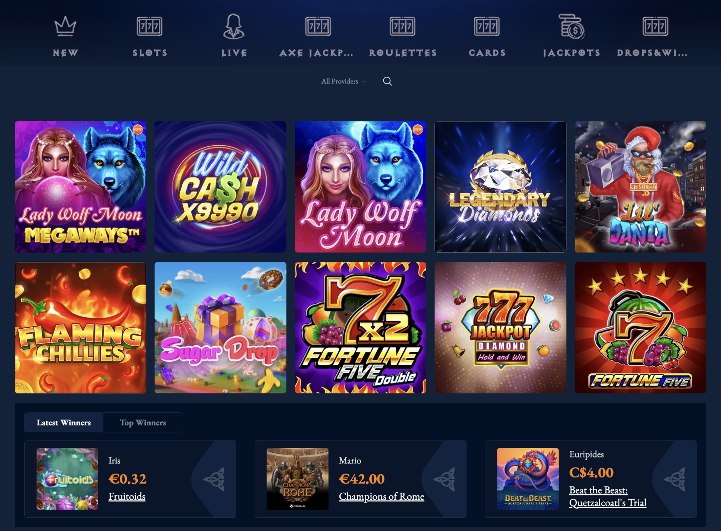Open the Champions of Rome link

point(382,497)
